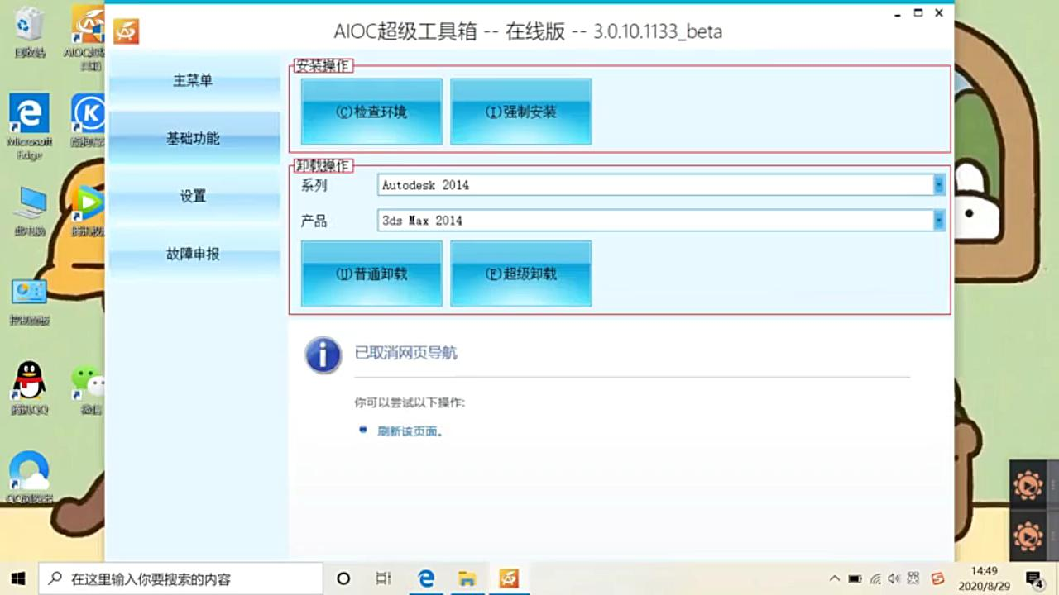Click the input mode indicator in tray
Viewport: 1059px width, 595px height.
pyautogui.click(x=913, y=578)
